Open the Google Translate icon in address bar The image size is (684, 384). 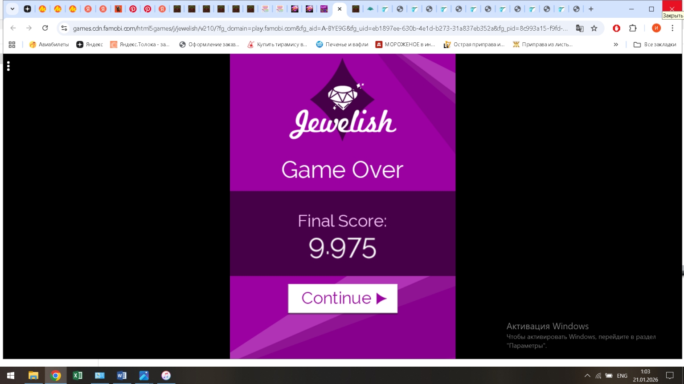point(579,28)
